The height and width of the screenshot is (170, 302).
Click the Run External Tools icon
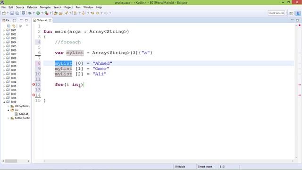coord(46,13)
